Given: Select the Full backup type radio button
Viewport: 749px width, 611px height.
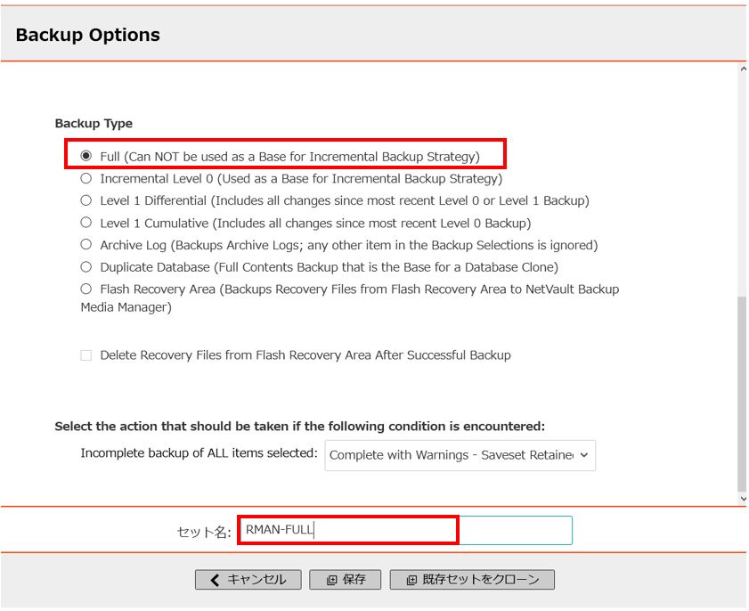Looking at the screenshot, I should point(86,156).
